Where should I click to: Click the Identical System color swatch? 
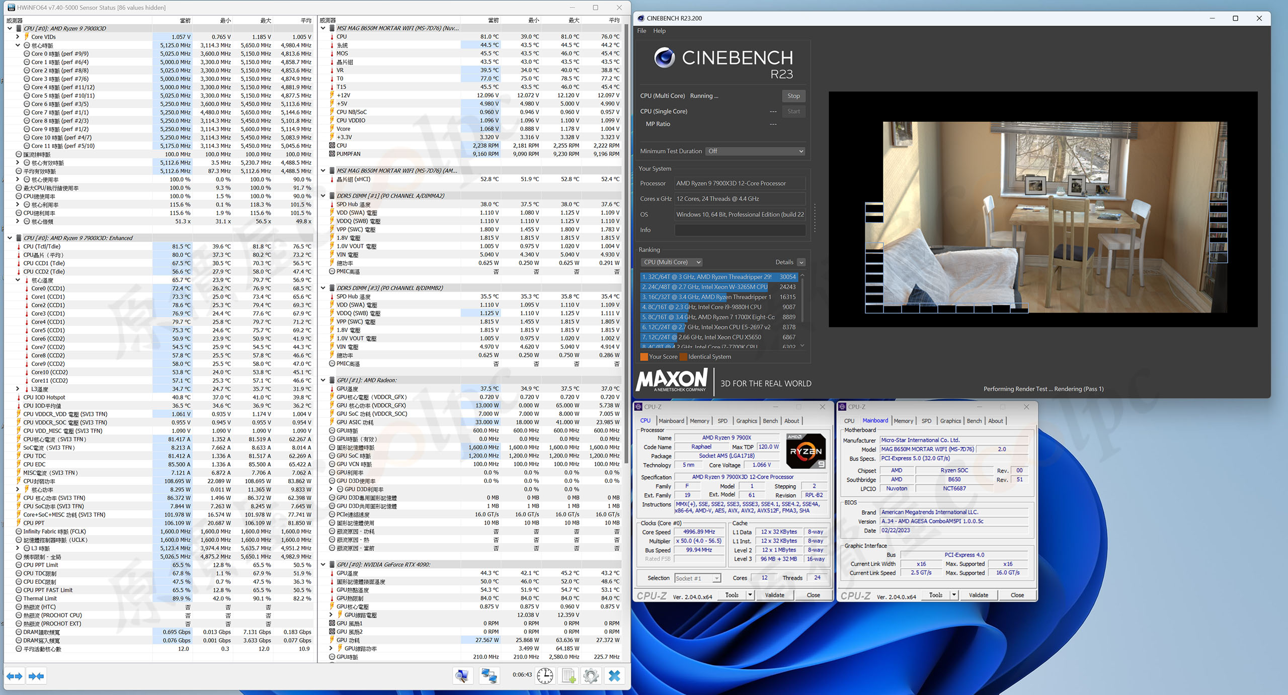click(x=683, y=357)
